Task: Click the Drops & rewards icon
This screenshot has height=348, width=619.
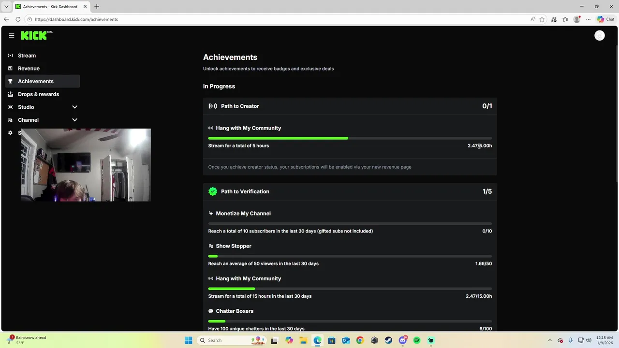Action: pos(10,94)
